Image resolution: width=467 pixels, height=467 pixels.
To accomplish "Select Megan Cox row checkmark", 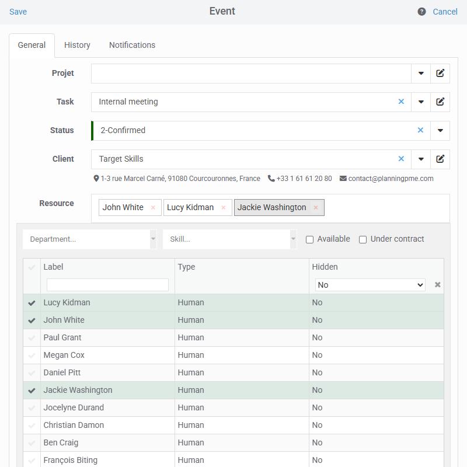I will (x=32, y=356).
